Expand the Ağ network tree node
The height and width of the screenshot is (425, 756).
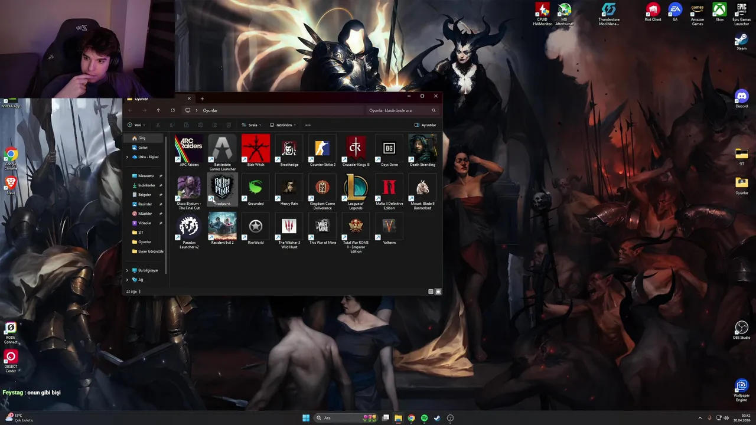[127, 280]
